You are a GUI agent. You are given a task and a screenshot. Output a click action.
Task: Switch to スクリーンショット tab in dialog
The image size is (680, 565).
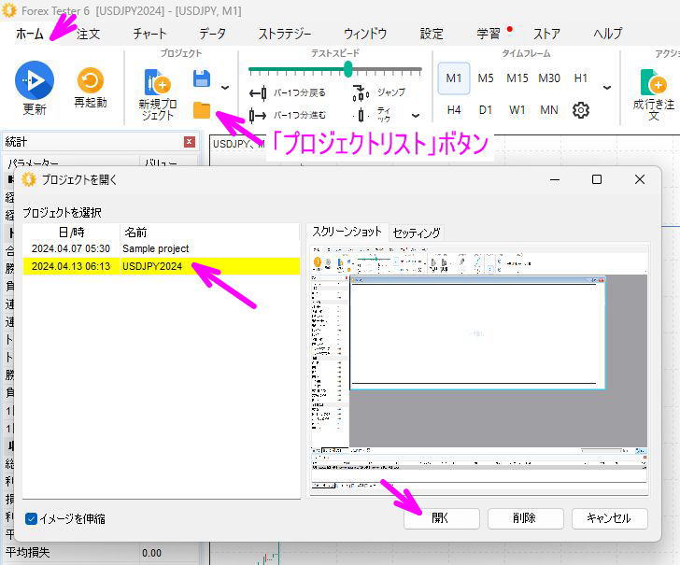click(x=347, y=232)
